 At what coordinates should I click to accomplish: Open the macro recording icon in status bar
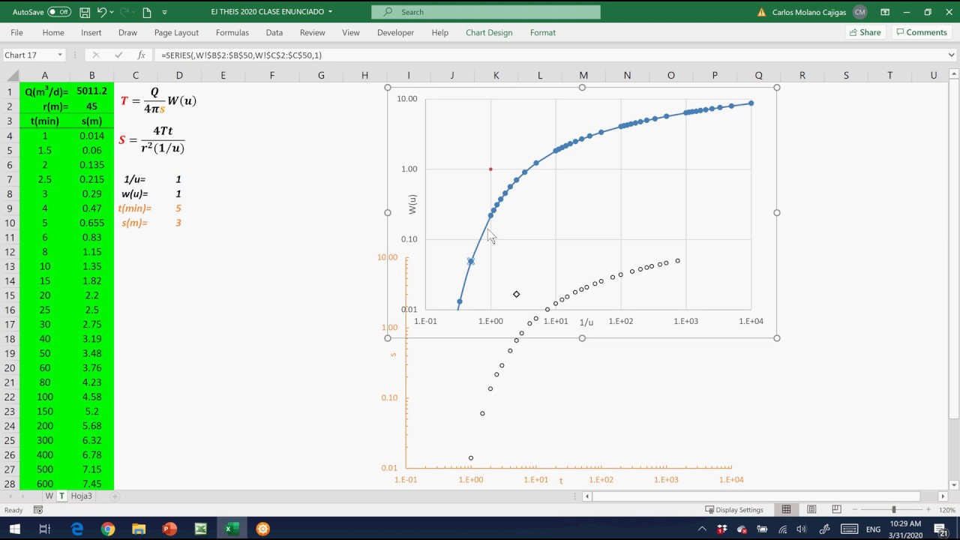click(37, 510)
